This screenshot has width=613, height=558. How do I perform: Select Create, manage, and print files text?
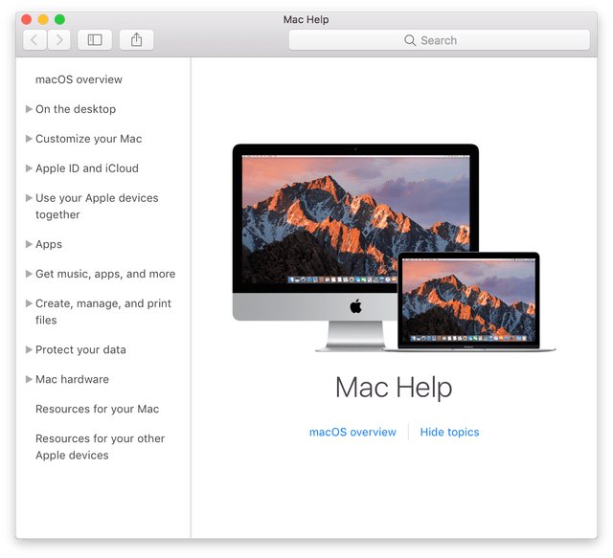coord(103,312)
